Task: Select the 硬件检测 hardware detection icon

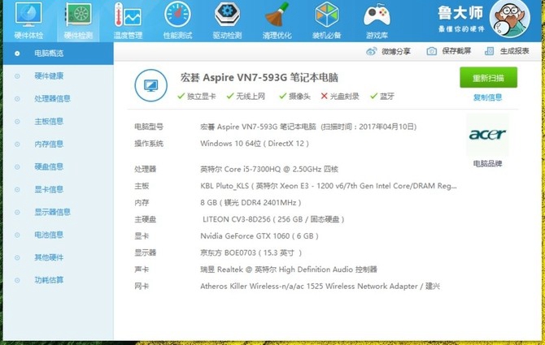Action: 79,15
